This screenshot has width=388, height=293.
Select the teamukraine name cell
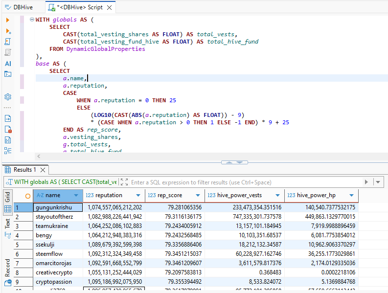click(58, 226)
